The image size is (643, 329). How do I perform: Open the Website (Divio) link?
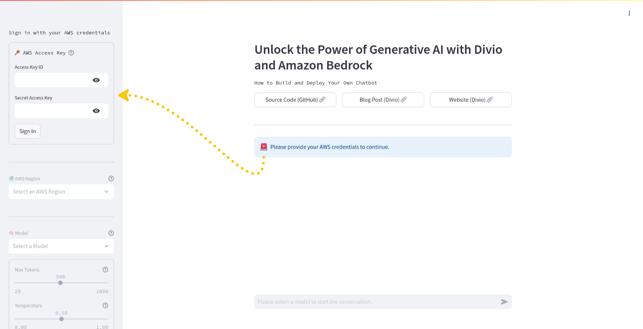click(471, 100)
